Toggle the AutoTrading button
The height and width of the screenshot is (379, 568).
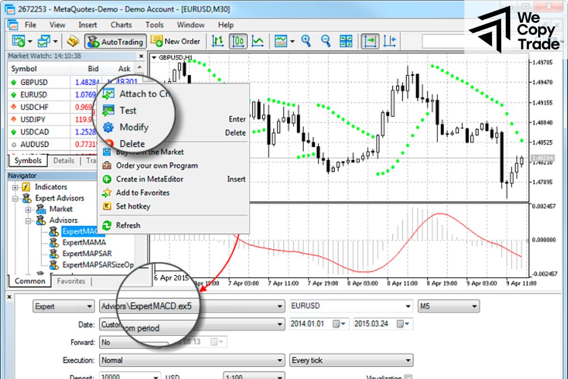(115, 42)
